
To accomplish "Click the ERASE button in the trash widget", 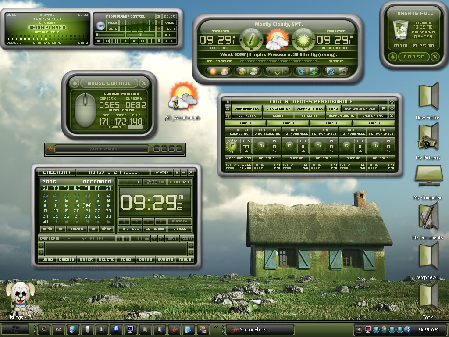I will click(414, 57).
